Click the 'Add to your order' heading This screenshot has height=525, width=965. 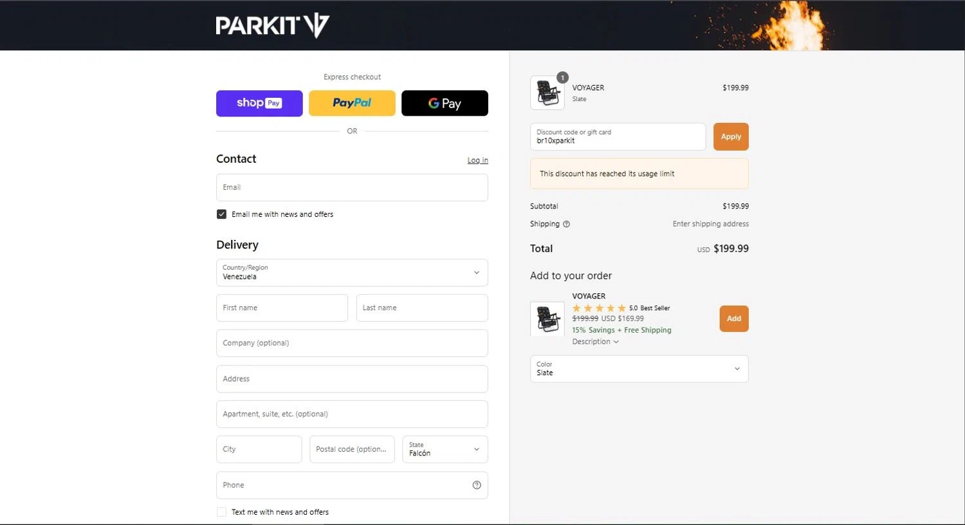[571, 275]
